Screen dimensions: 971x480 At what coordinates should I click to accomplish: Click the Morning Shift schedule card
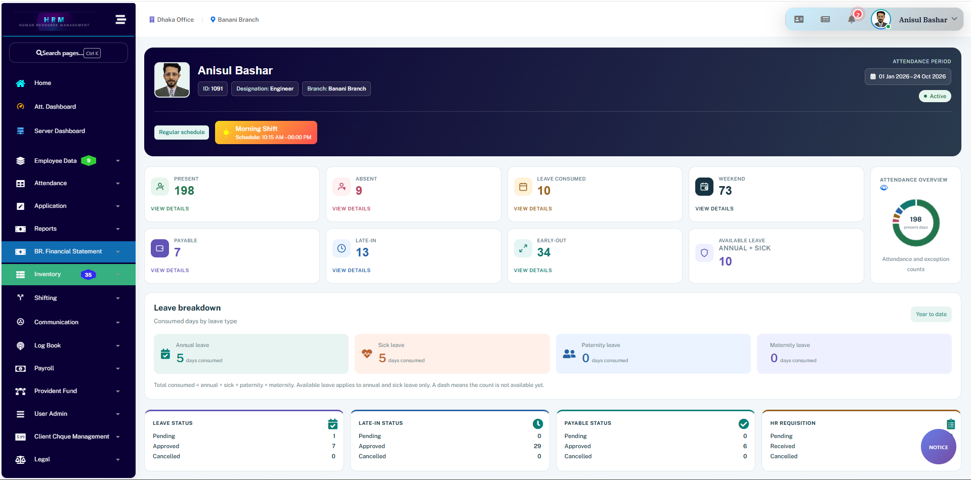[266, 133]
